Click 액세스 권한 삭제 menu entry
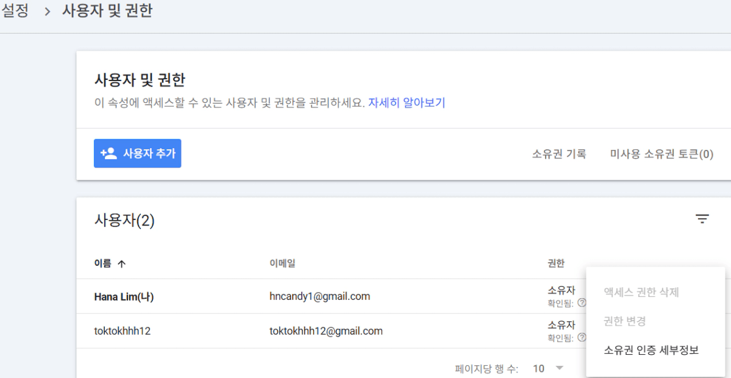The image size is (731, 378). 641,293
